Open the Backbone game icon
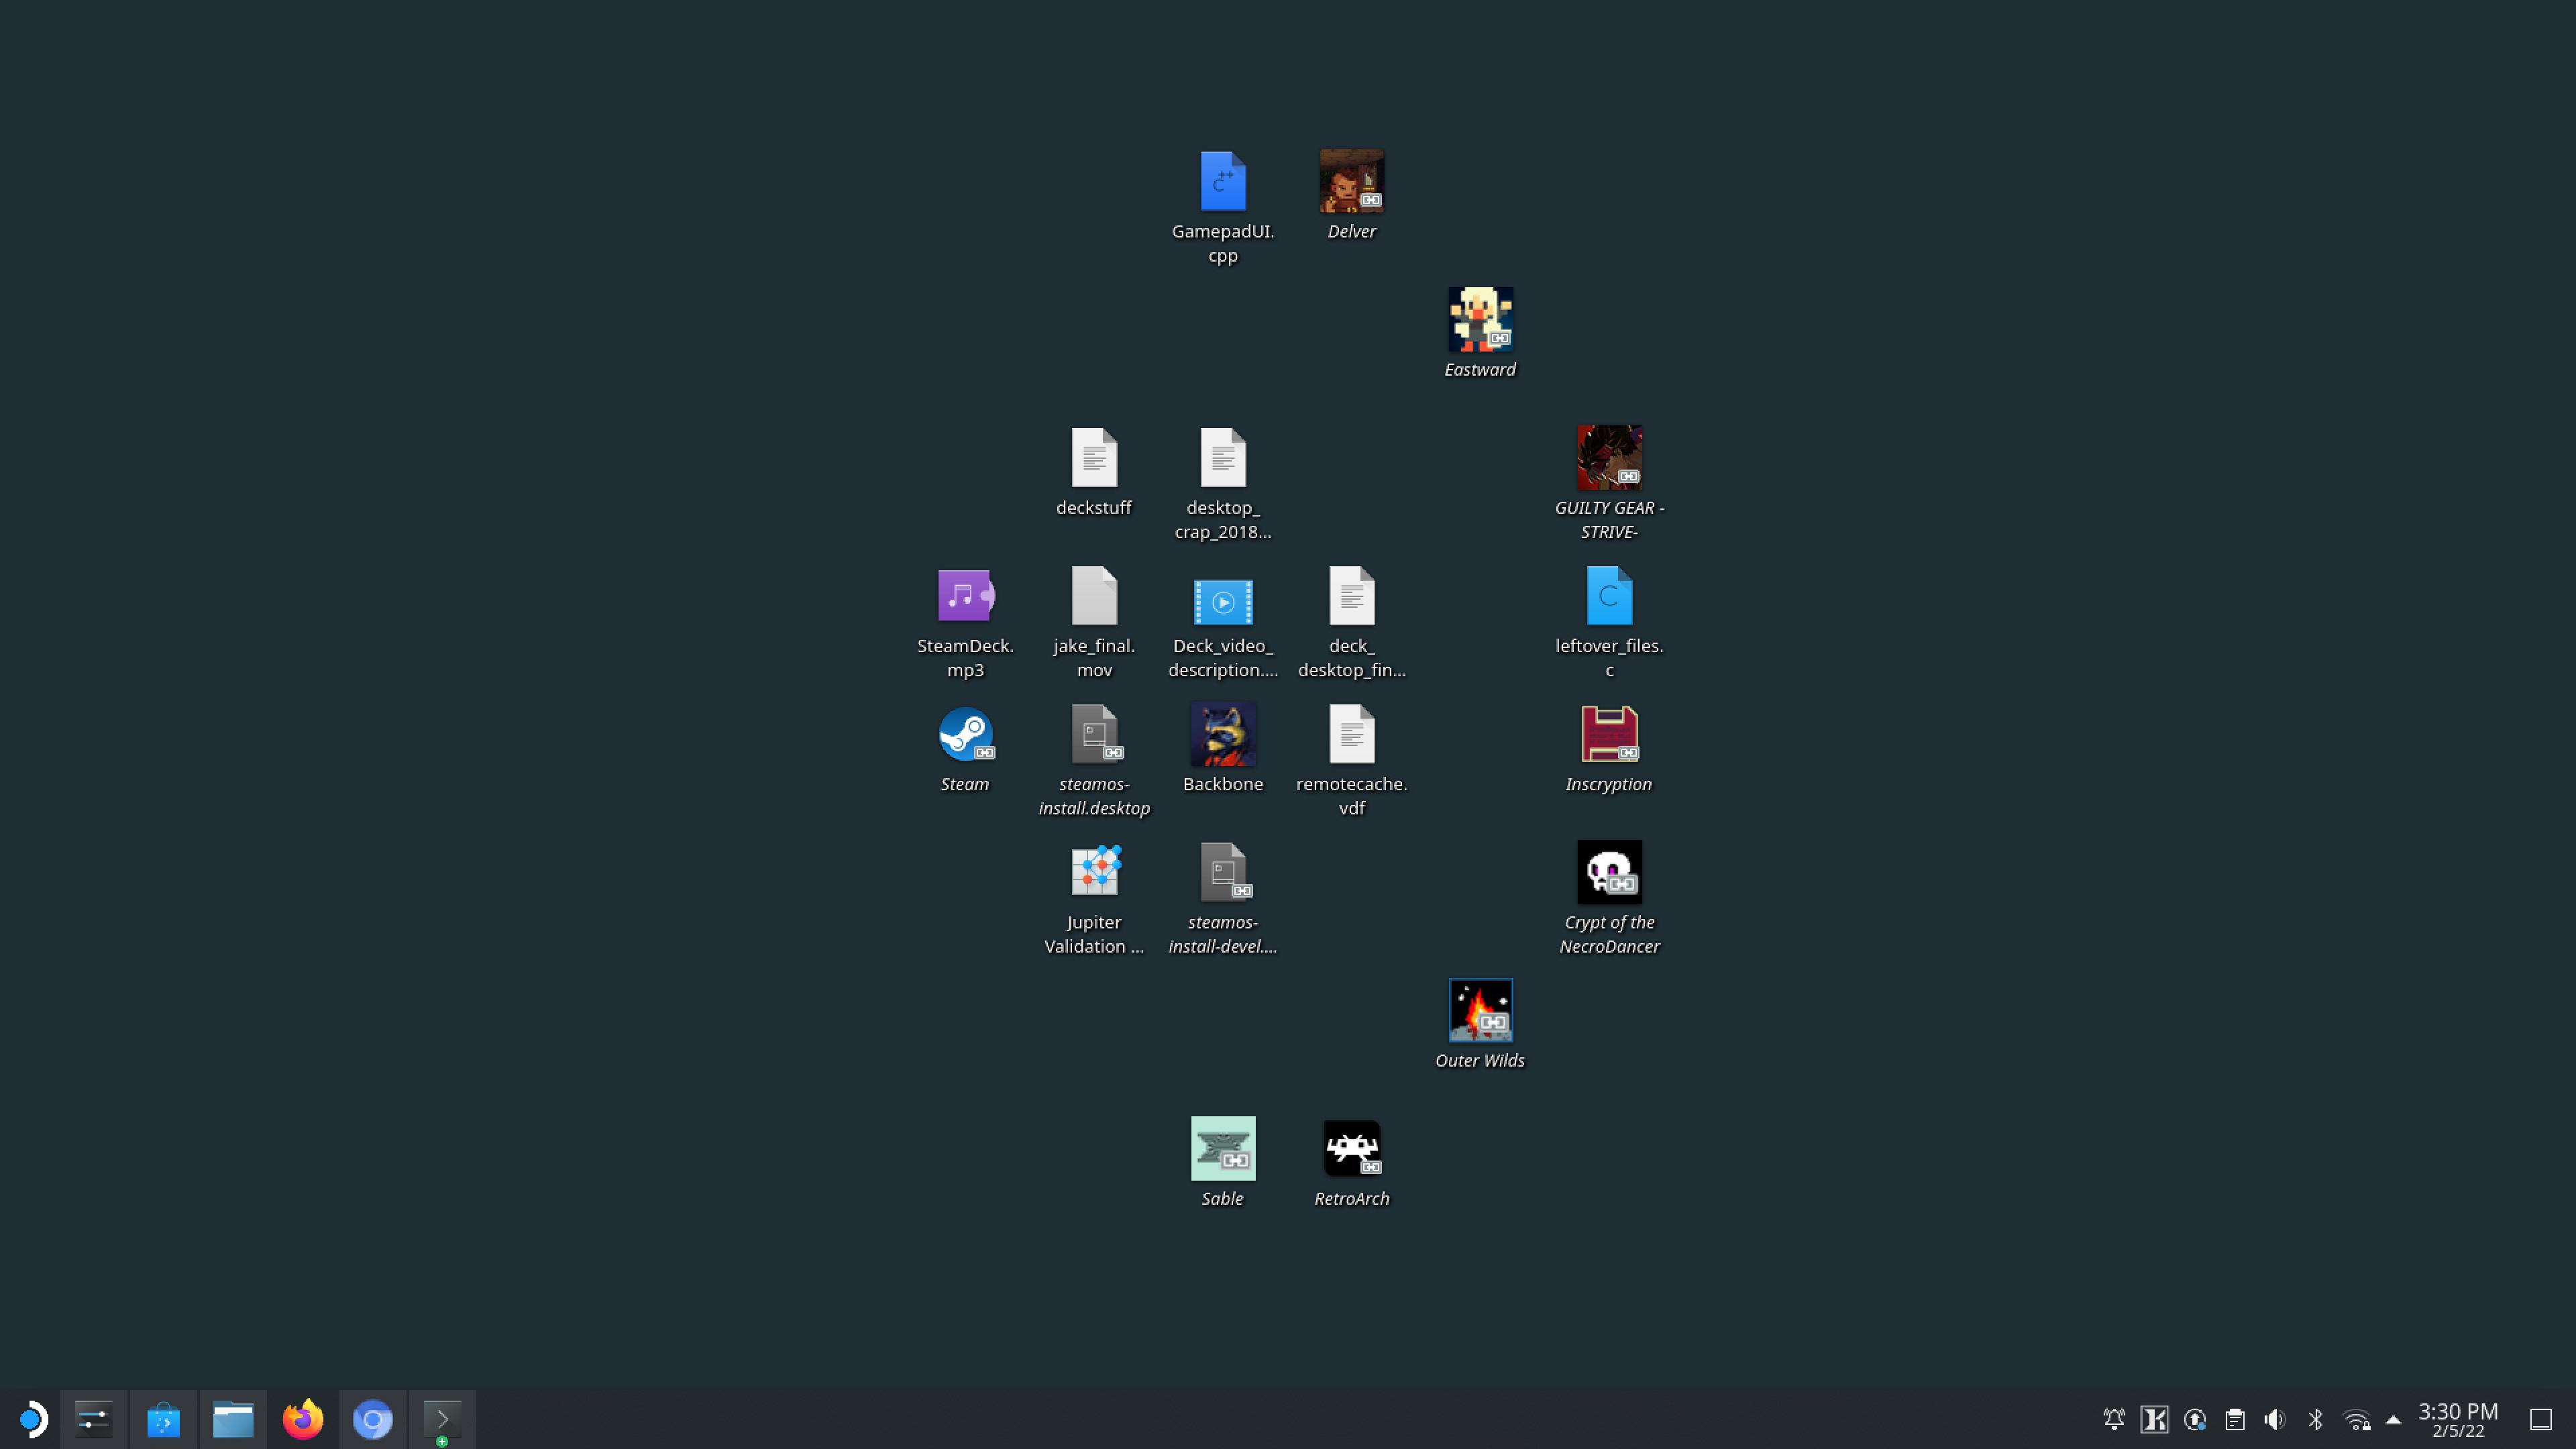The width and height of the screenshot is (2576, 1449). 1223,734
